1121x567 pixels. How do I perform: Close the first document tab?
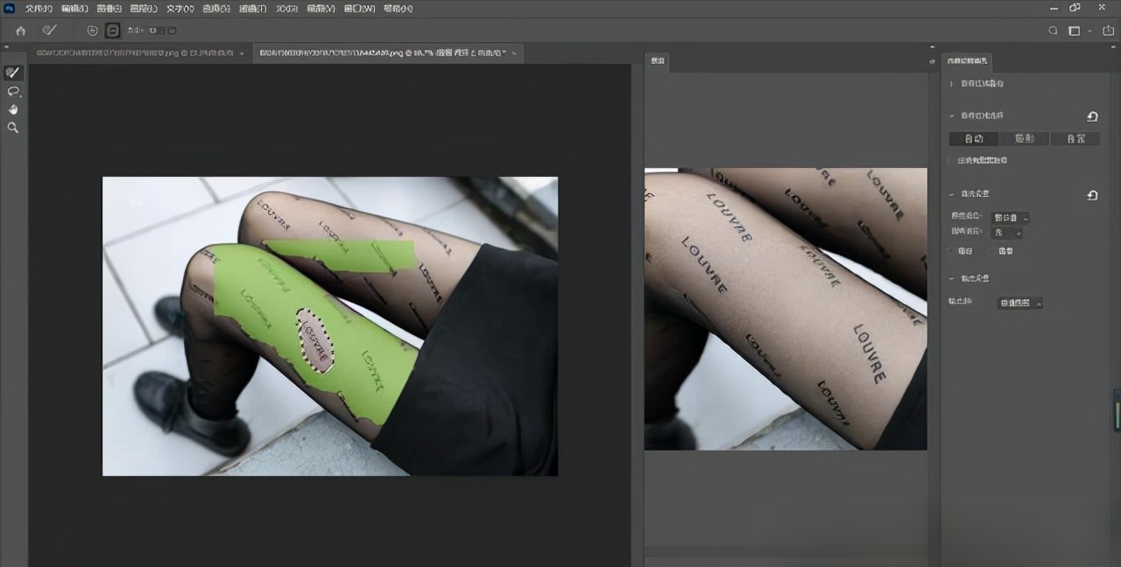(x=242, y=53)
